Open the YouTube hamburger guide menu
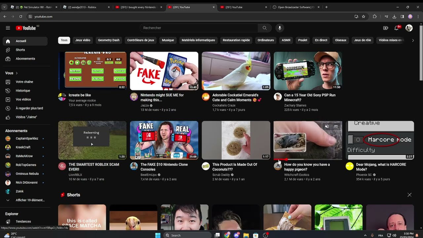This screenshot has width=423, height=238. (8, 28)
